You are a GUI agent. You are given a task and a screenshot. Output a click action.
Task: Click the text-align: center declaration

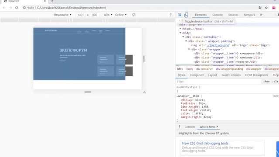click(196, 110)
